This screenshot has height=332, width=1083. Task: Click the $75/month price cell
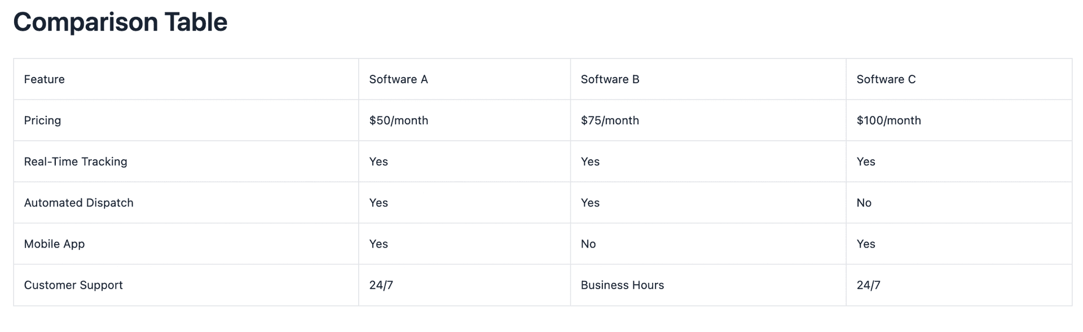pos(708,120)
